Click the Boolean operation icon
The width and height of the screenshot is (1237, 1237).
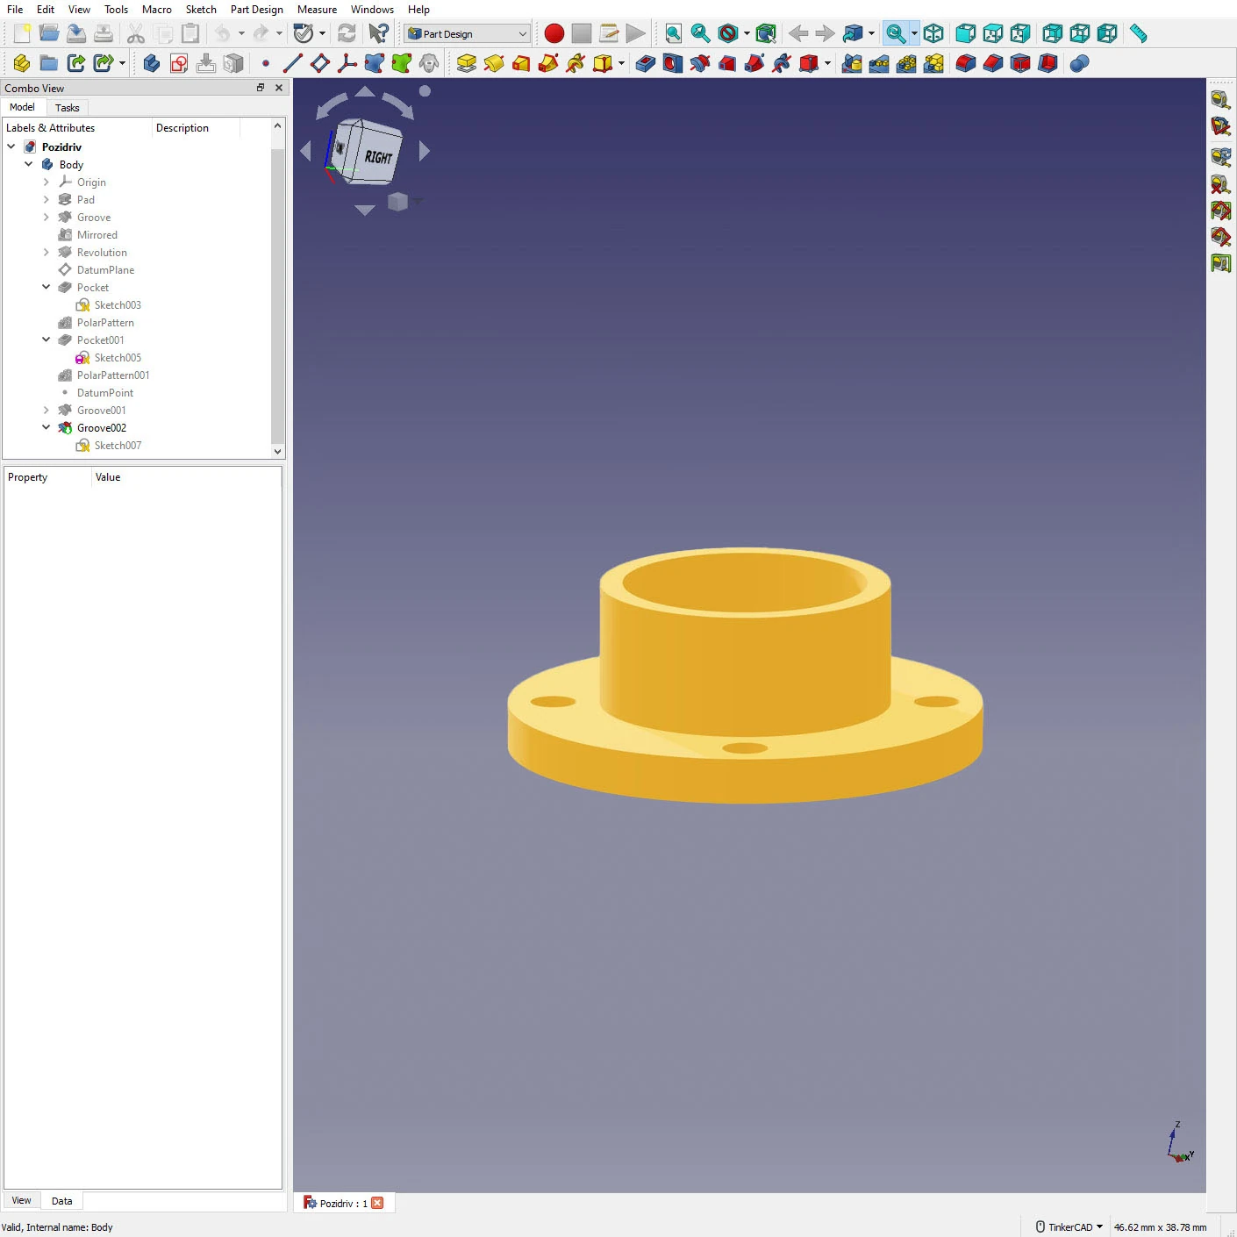[x=1079, y=63]
